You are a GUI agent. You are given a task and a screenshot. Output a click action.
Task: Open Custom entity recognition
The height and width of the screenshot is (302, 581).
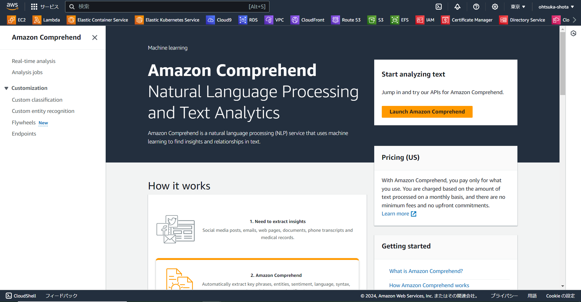click(x=43, y=111)
